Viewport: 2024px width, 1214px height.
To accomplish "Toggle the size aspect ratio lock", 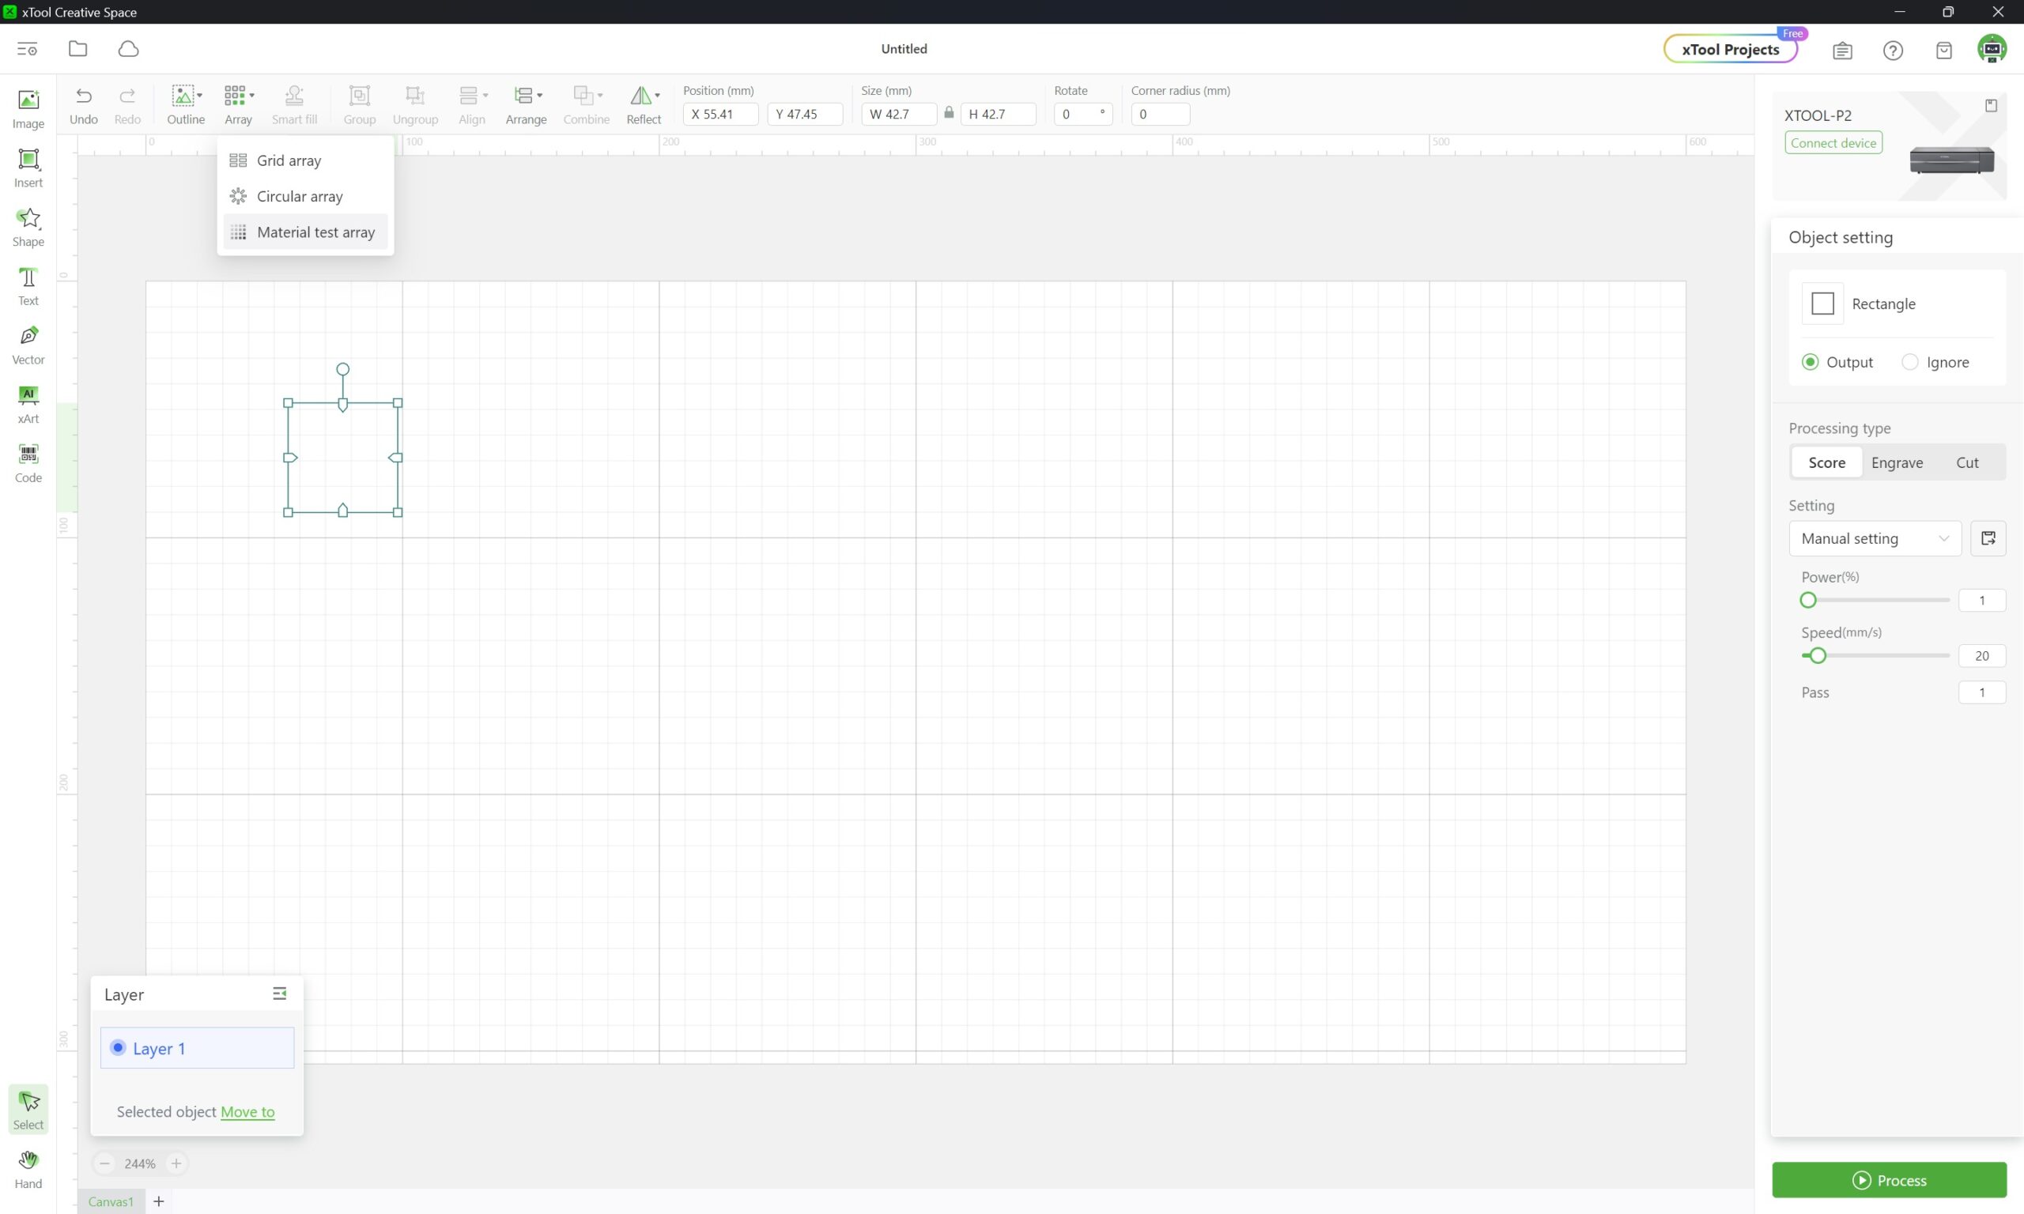I will point(948,113).
